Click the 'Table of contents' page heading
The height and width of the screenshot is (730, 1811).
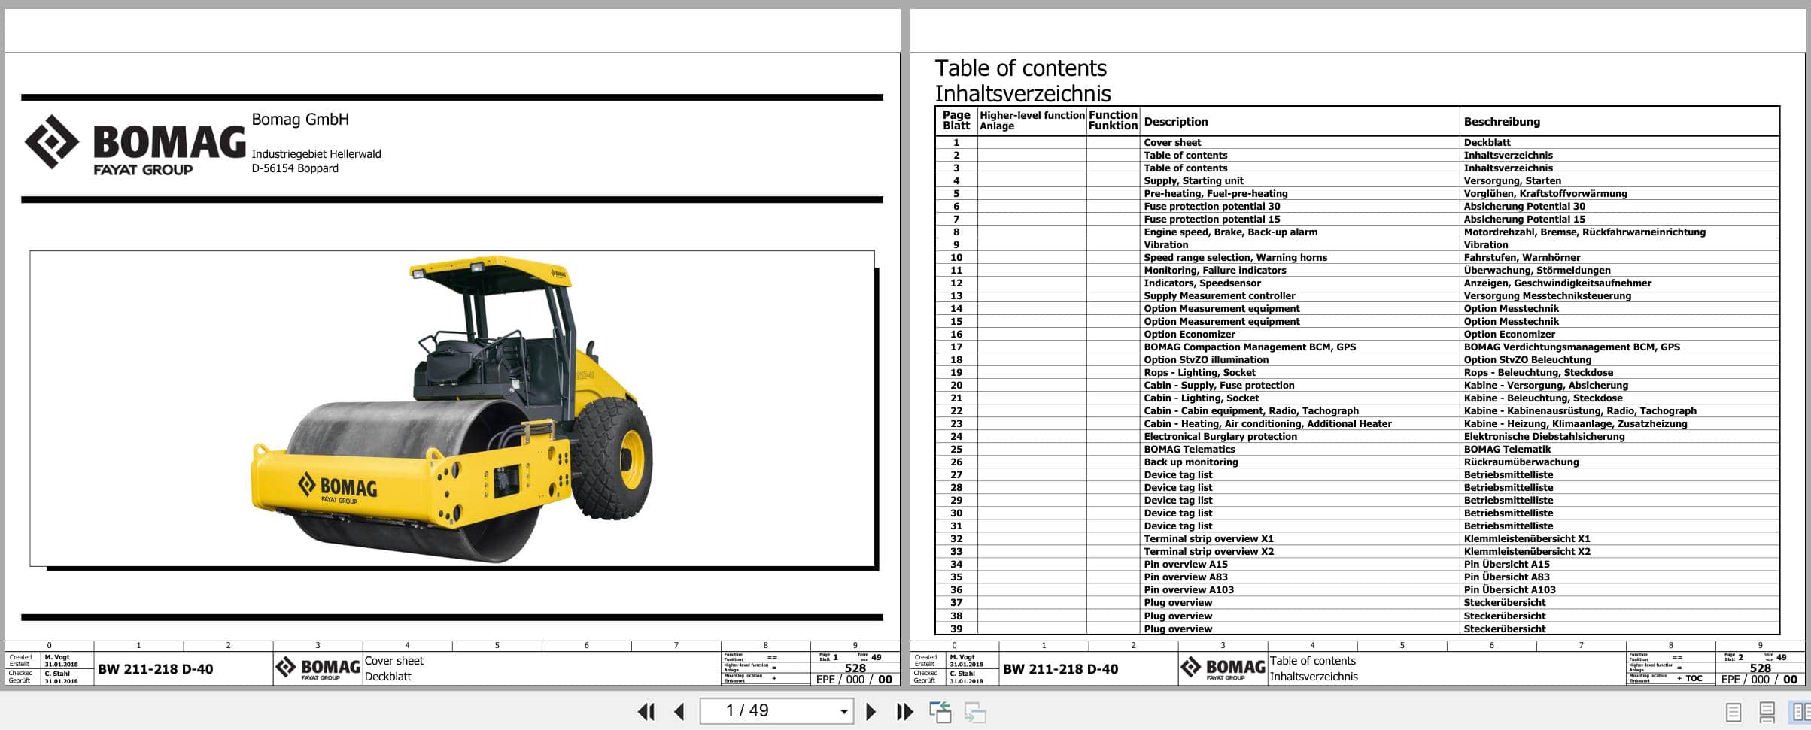(1020, 68)
